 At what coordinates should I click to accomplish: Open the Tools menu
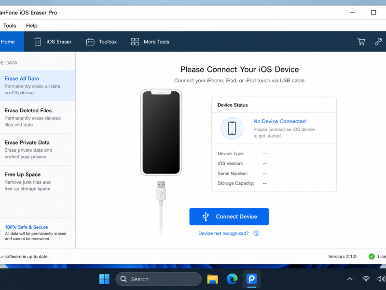[10, 26]
